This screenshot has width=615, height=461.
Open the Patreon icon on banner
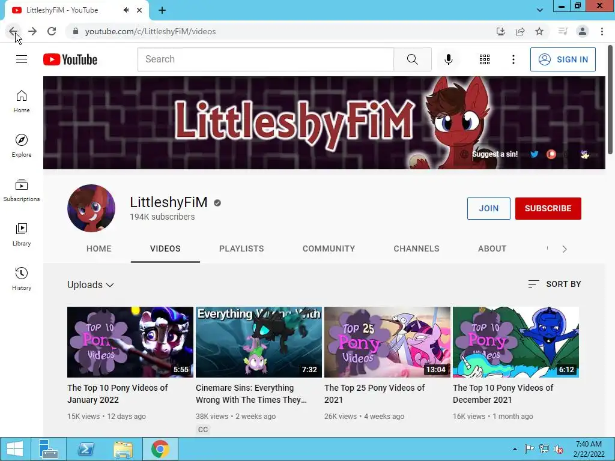pos(551,154)
